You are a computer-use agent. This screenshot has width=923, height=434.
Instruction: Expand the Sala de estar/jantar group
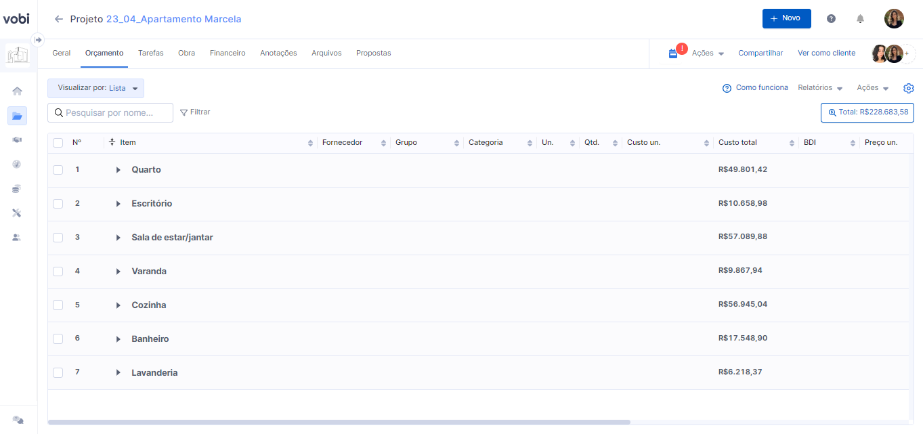coord(118,238)
